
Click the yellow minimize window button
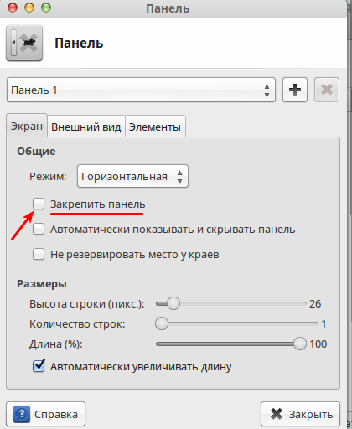tap(29, 8)
